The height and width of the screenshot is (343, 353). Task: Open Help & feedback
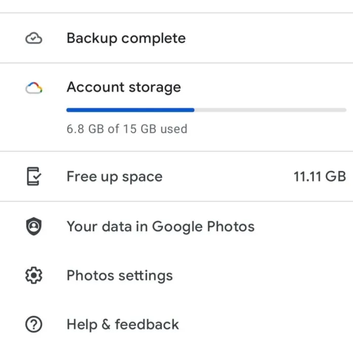point(176,324)
